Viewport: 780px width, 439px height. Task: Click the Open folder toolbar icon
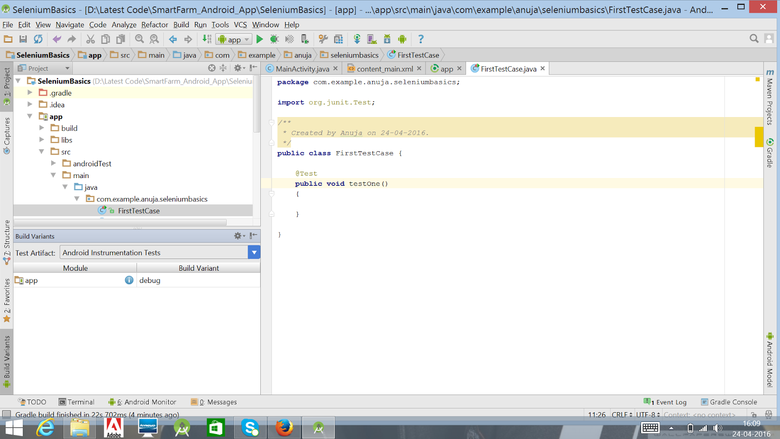click(8, 39)
